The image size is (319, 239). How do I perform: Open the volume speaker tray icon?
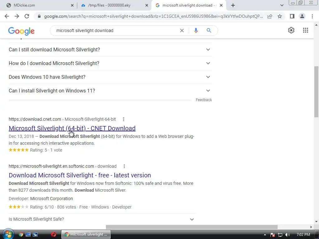[288, 235]
